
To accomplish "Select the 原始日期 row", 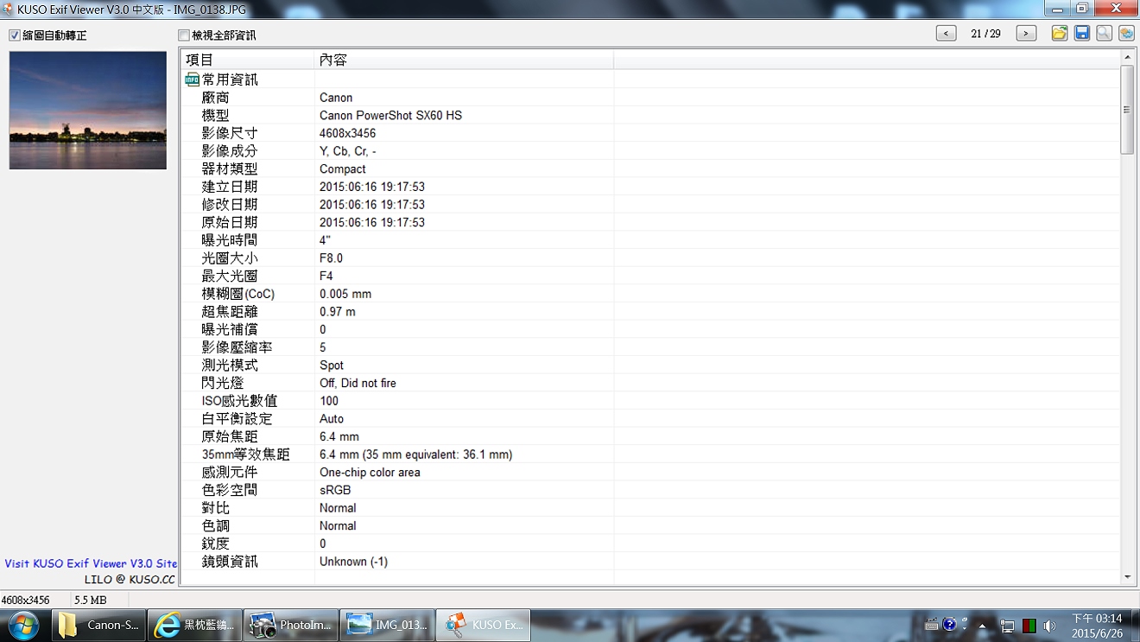I will tap(650, 222).
